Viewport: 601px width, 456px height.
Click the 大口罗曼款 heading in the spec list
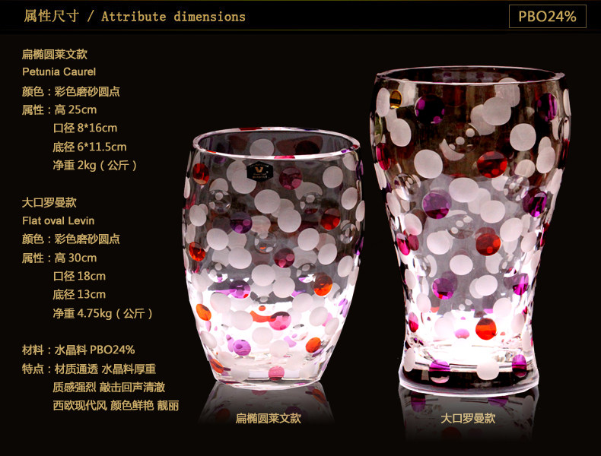click(49, 202)
